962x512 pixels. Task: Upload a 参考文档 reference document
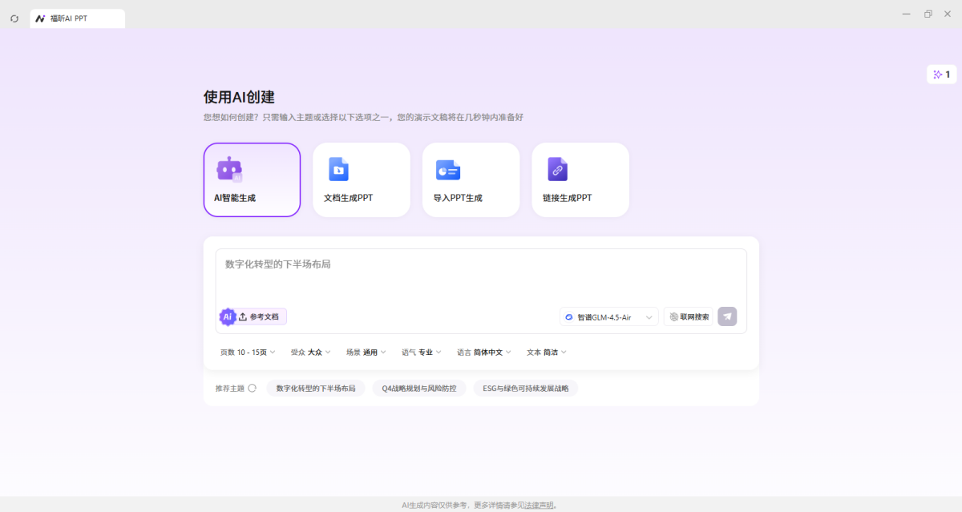261,316
